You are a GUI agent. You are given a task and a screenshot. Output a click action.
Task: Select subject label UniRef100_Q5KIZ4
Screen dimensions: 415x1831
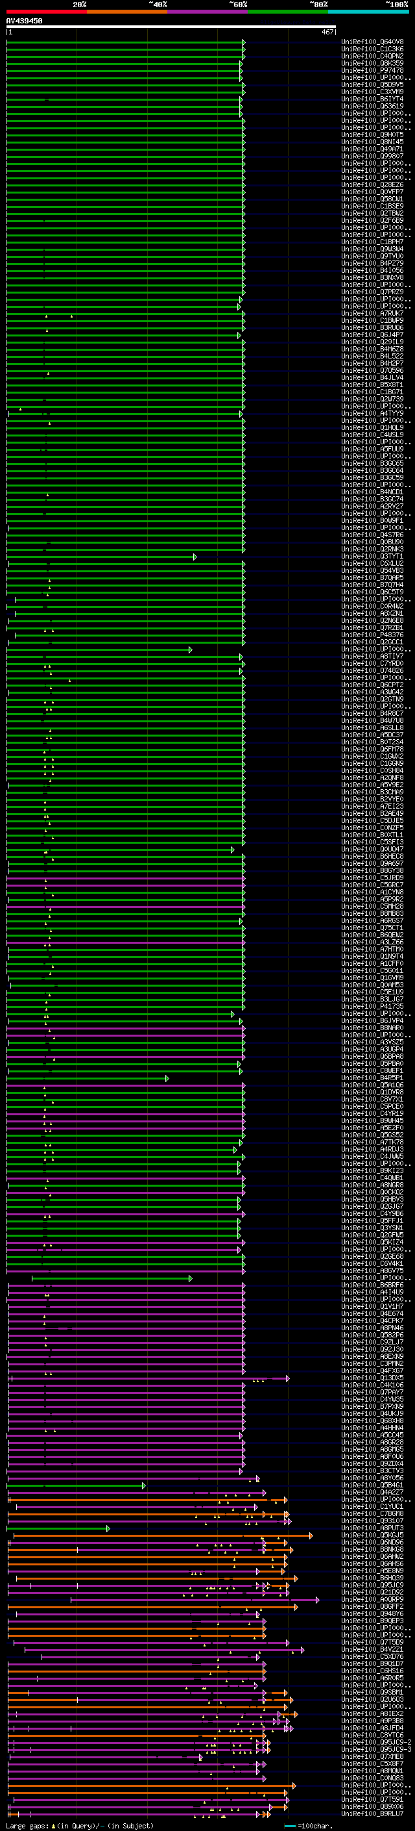tap(372, 1243)
